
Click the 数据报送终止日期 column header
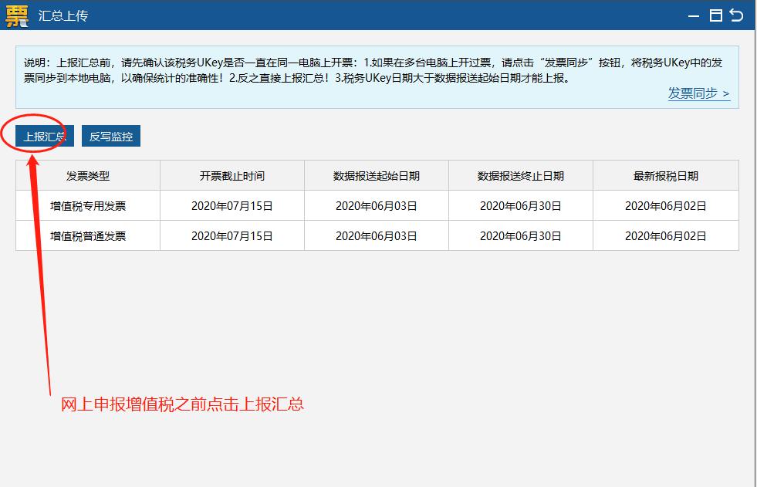coord(519,175)
